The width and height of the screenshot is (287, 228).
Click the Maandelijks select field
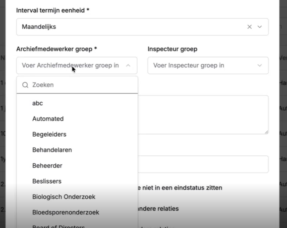[x=142, y=27]
